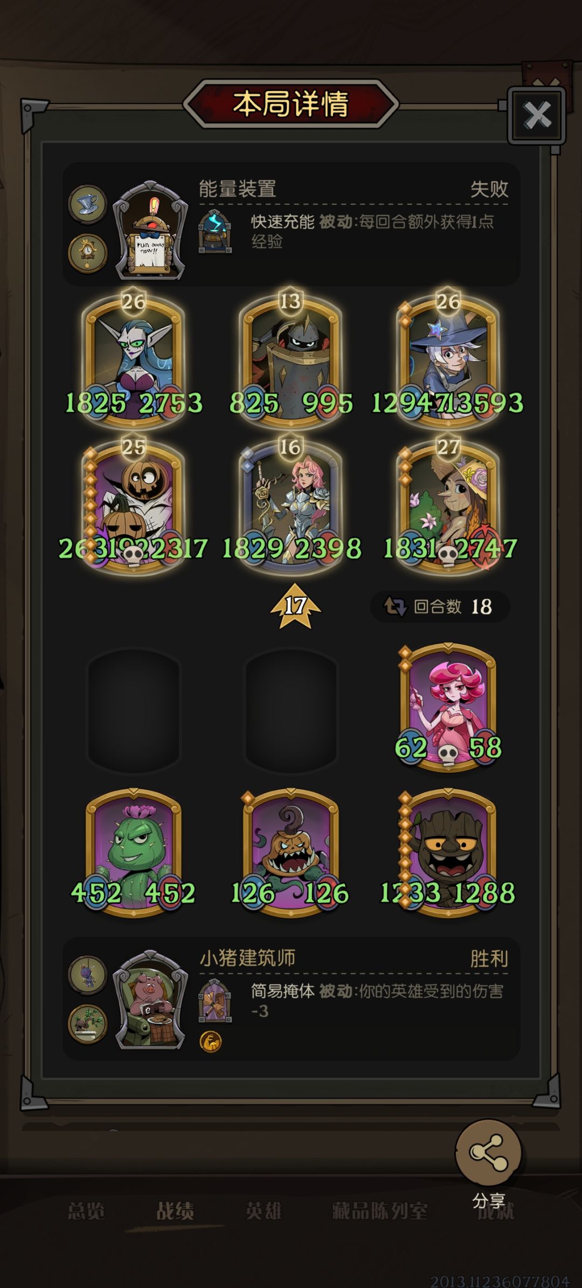The width and height of the screenshot is (582, 1288).
Task: Switch to the 战绩 tab
Action: [x=175, y=1210]
